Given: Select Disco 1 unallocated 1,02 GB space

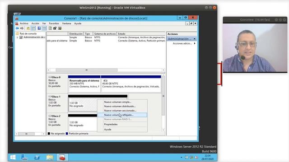Looking at the screenshot, I should point(82,104).
